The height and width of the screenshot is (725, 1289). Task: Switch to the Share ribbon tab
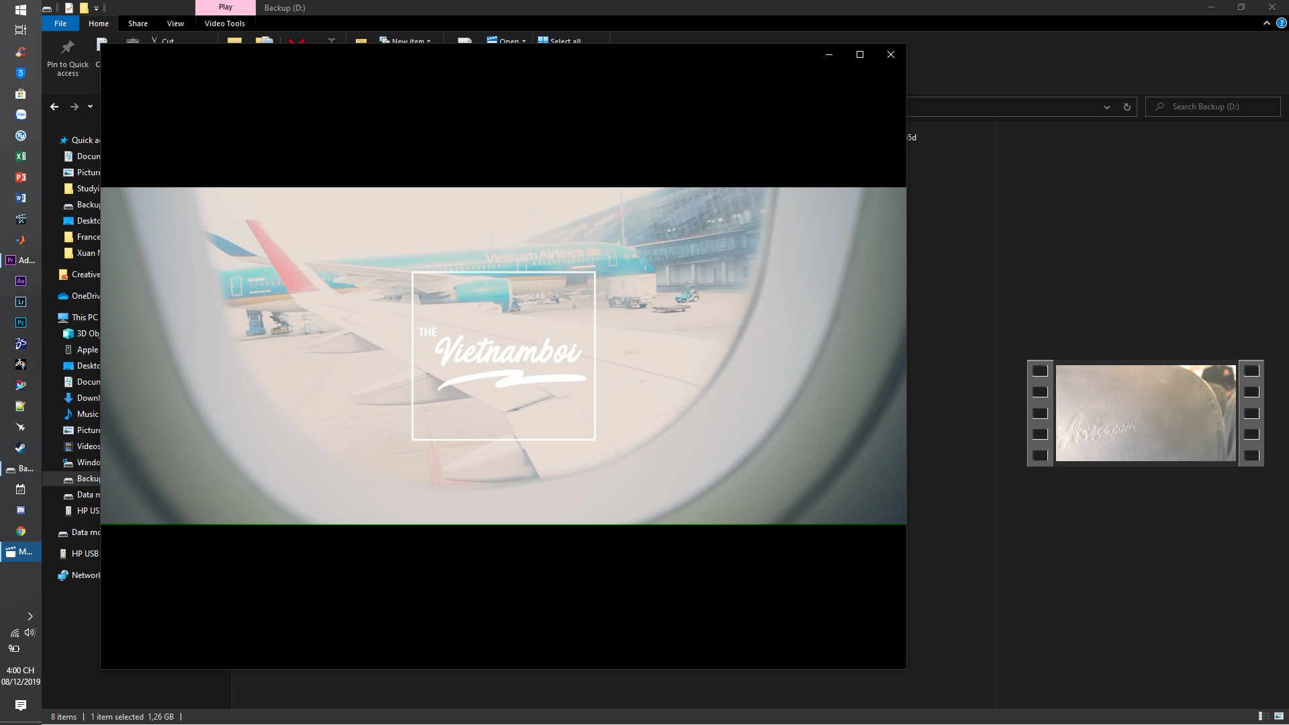tap(138, 23)
